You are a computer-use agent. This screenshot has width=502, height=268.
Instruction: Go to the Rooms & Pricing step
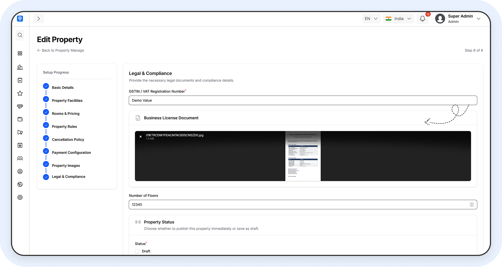[66, 113]
